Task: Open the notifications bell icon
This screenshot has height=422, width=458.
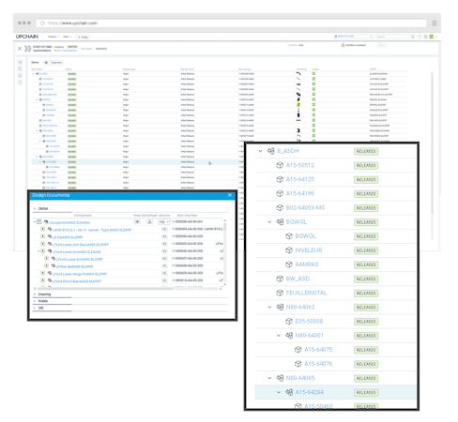Action: 425,37
